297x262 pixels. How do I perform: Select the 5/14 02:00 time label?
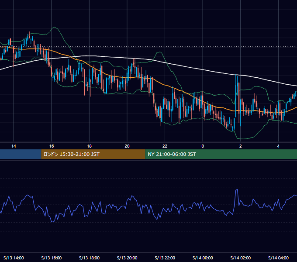click(241, 258)
